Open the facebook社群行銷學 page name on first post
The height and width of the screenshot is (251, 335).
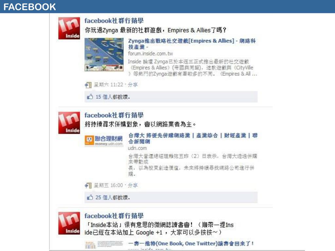click(114, 21)
